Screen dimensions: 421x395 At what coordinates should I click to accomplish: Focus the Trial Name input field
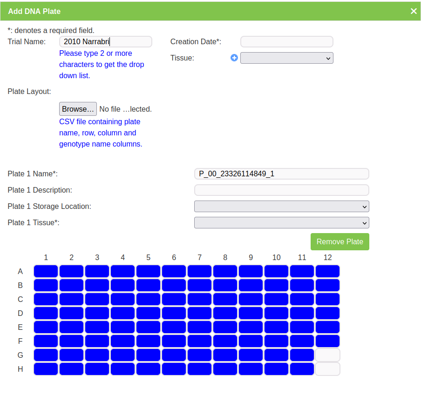coord(106,41)
